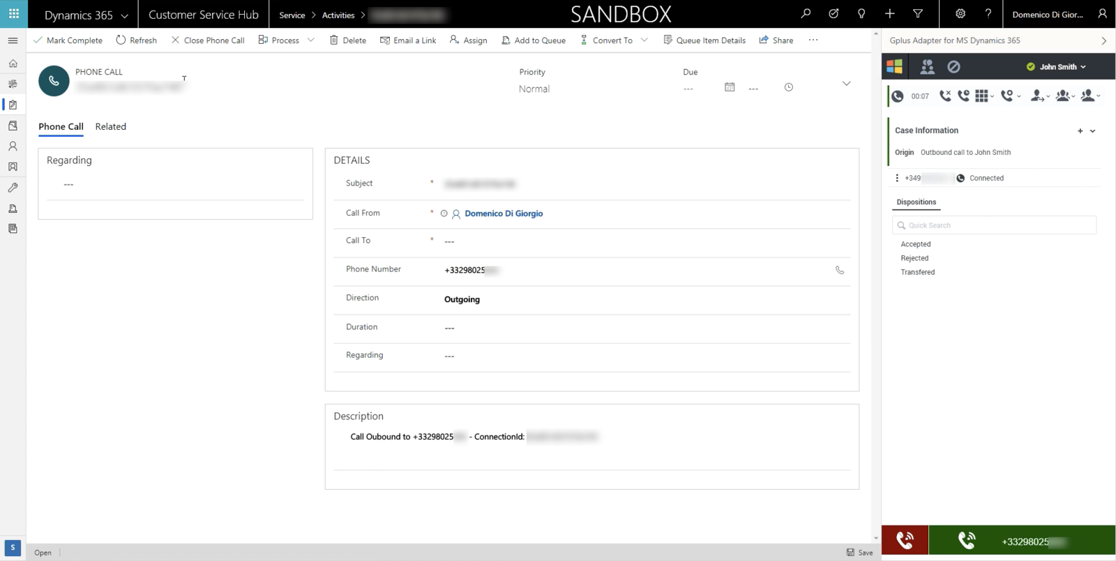Viewport: 1116px width, 561px height.
Task: Click the red hang up button at bottom
Action: (905, 540)
